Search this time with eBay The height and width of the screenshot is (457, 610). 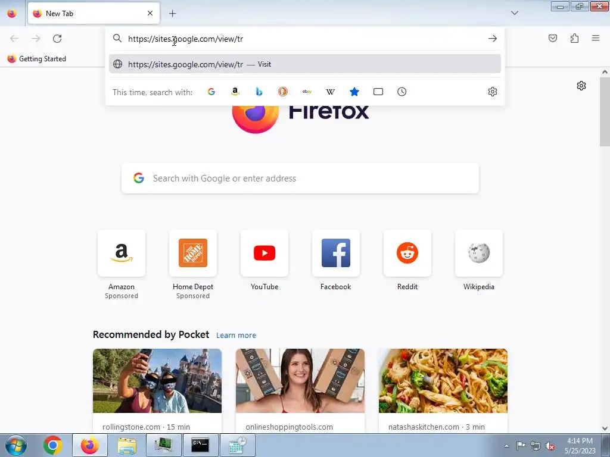(307, 92)
